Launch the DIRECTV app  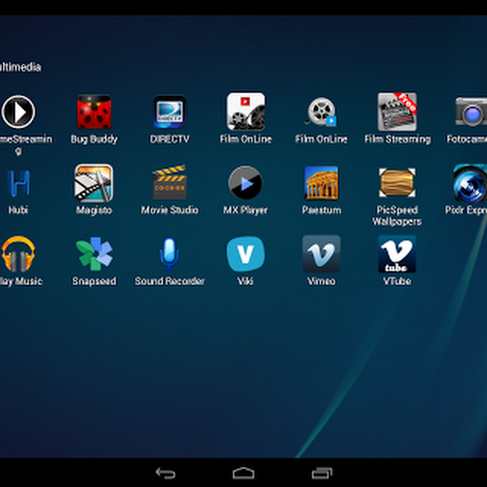point(169,112)
